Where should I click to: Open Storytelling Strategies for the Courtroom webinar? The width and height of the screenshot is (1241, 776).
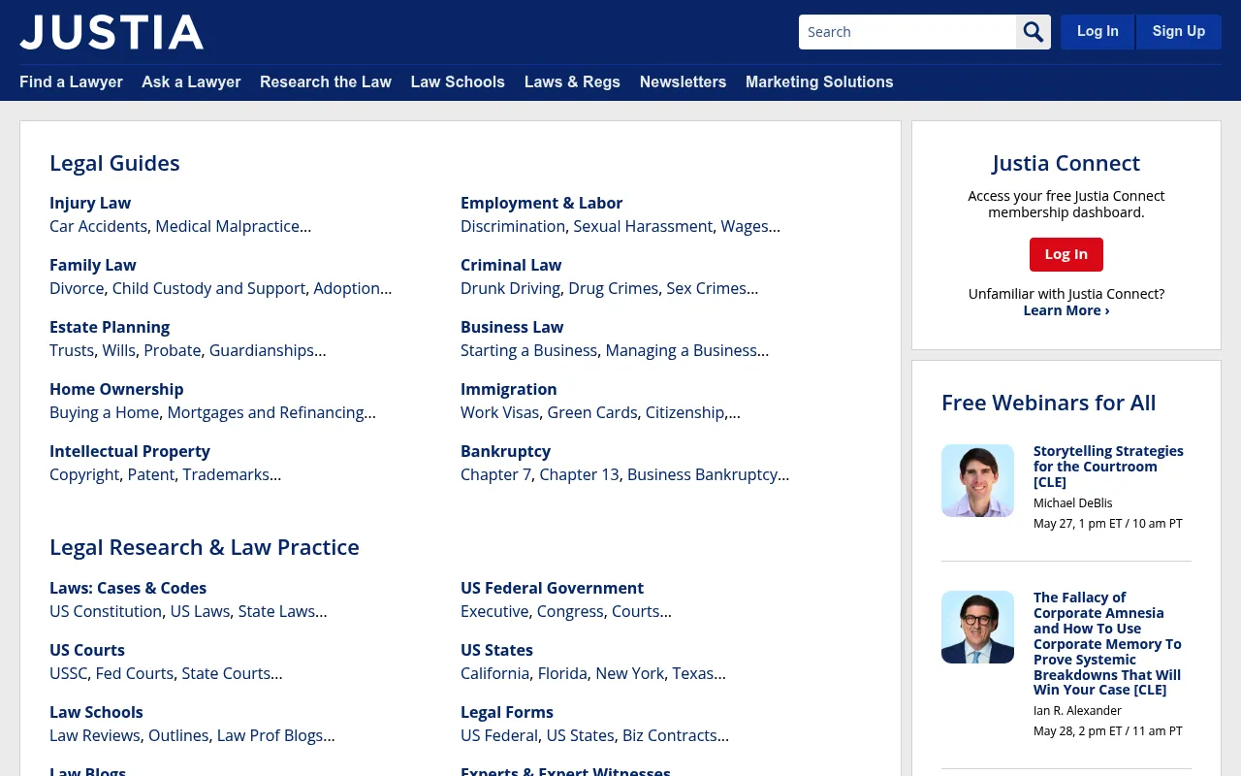(1108, 467)
